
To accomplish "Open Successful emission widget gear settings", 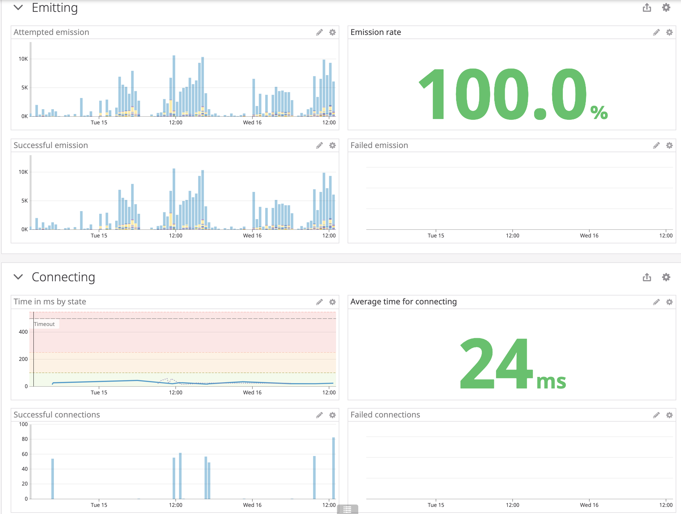I will pos(332,145).
